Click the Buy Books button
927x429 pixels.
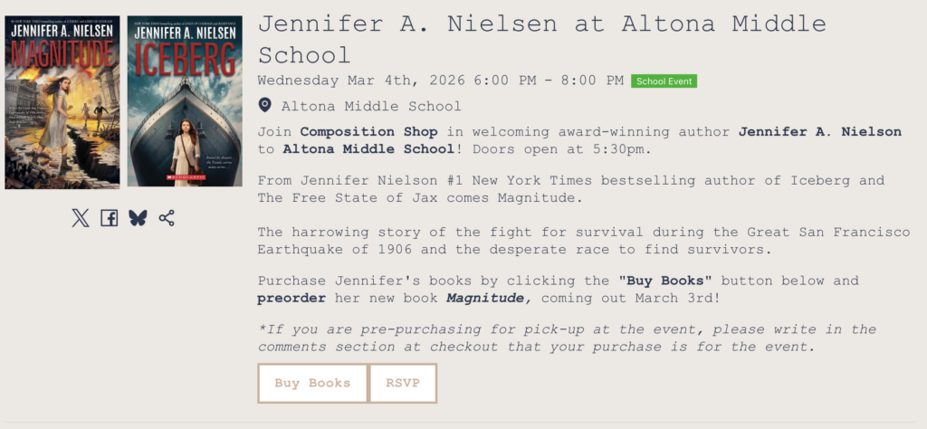tap(312, 383)
